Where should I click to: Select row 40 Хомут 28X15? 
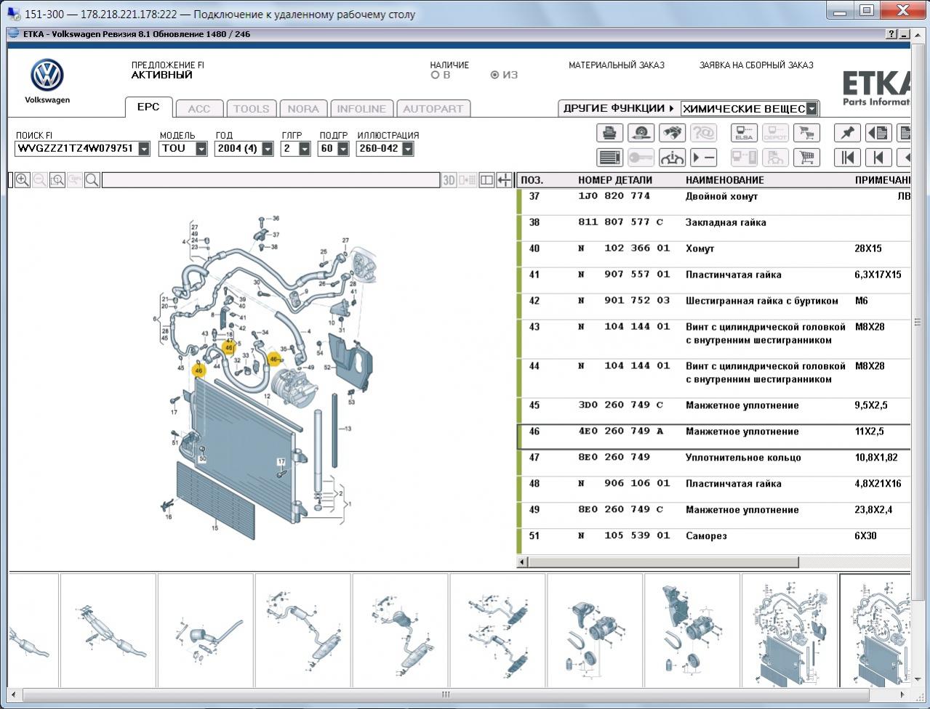pyautogui.click(x=714, y=254)
